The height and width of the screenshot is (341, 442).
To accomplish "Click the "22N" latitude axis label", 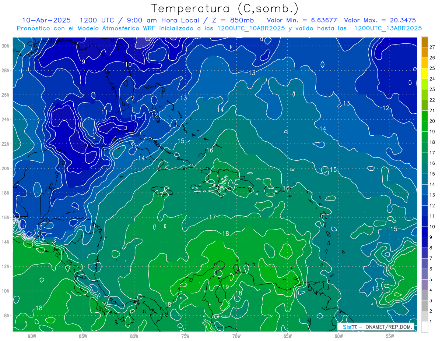I will click(6, 144).
